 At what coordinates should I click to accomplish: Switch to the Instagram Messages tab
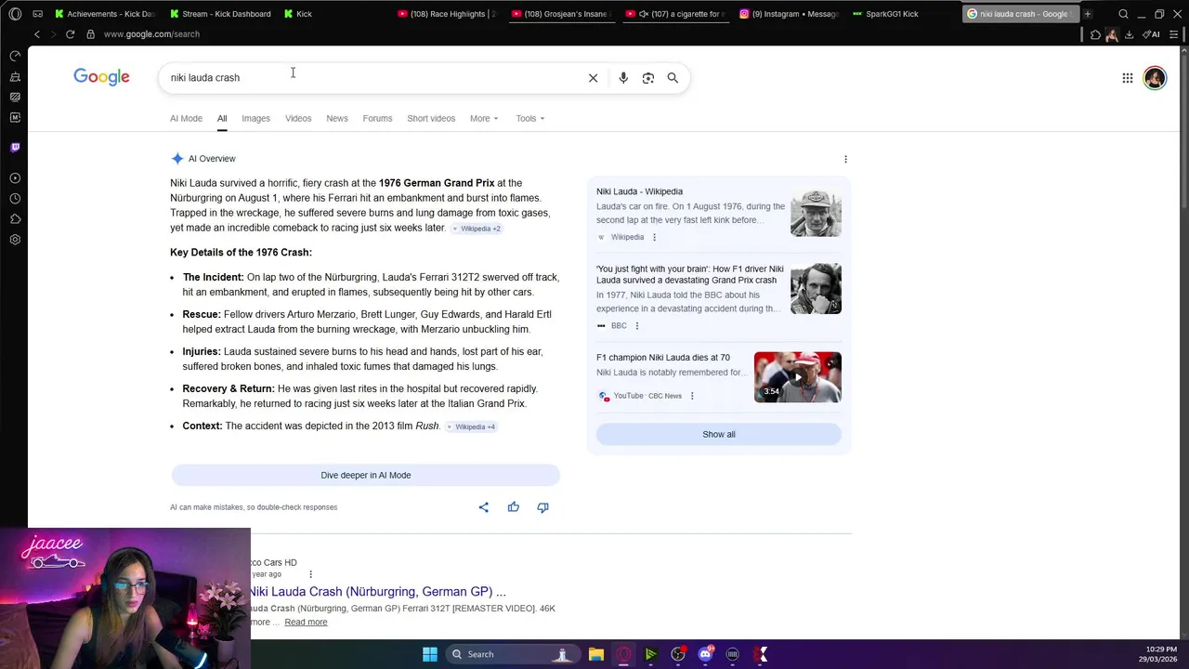[790, 14]
